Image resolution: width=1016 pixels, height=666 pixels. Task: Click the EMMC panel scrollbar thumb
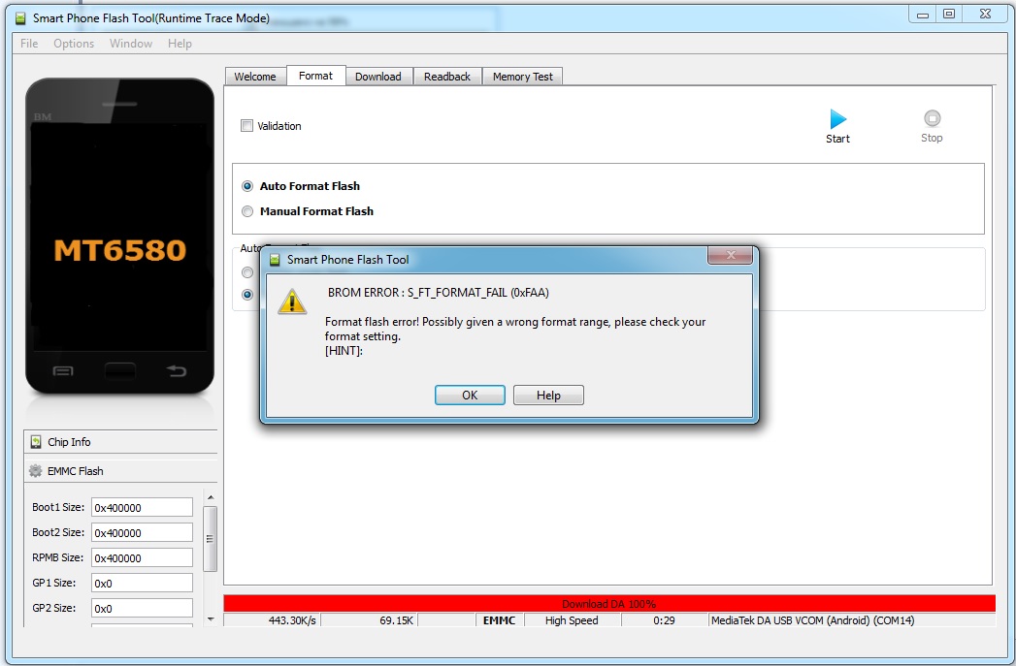point(210,538)
